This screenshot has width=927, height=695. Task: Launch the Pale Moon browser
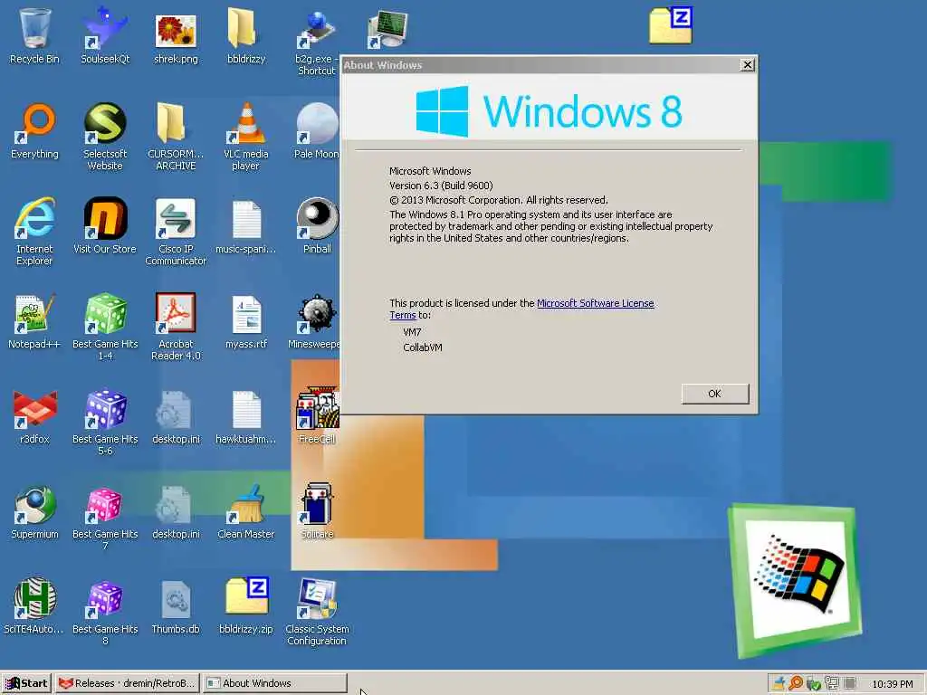coord(317,131)
